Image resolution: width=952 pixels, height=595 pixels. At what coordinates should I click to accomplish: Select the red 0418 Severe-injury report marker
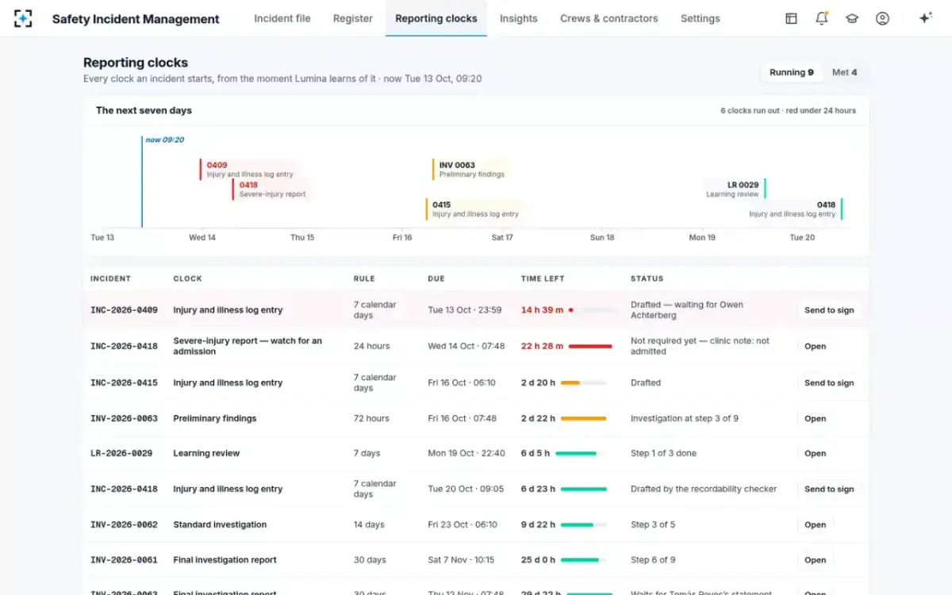coord(270,190)
